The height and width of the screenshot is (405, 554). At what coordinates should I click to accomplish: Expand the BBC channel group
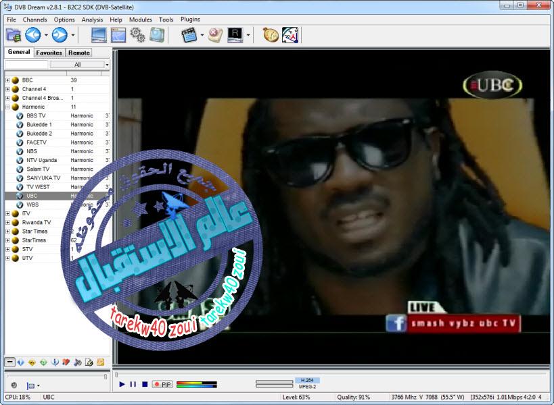click(x=7, y=80)
